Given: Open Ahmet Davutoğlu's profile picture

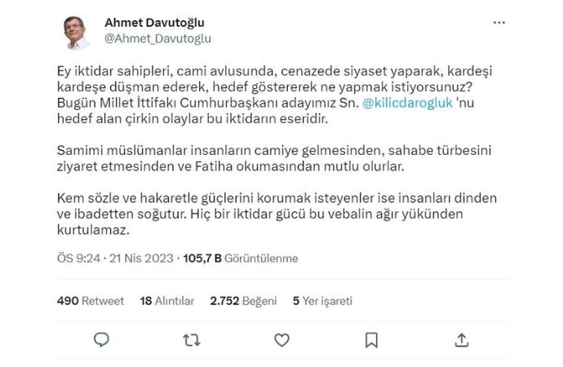Looking at the screenshot, I should [77, 33].
